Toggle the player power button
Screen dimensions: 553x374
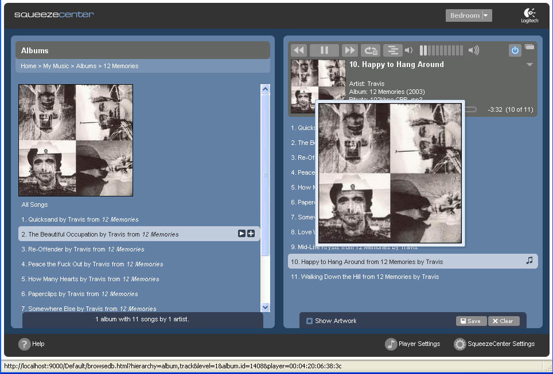click(x=515, y=50)
